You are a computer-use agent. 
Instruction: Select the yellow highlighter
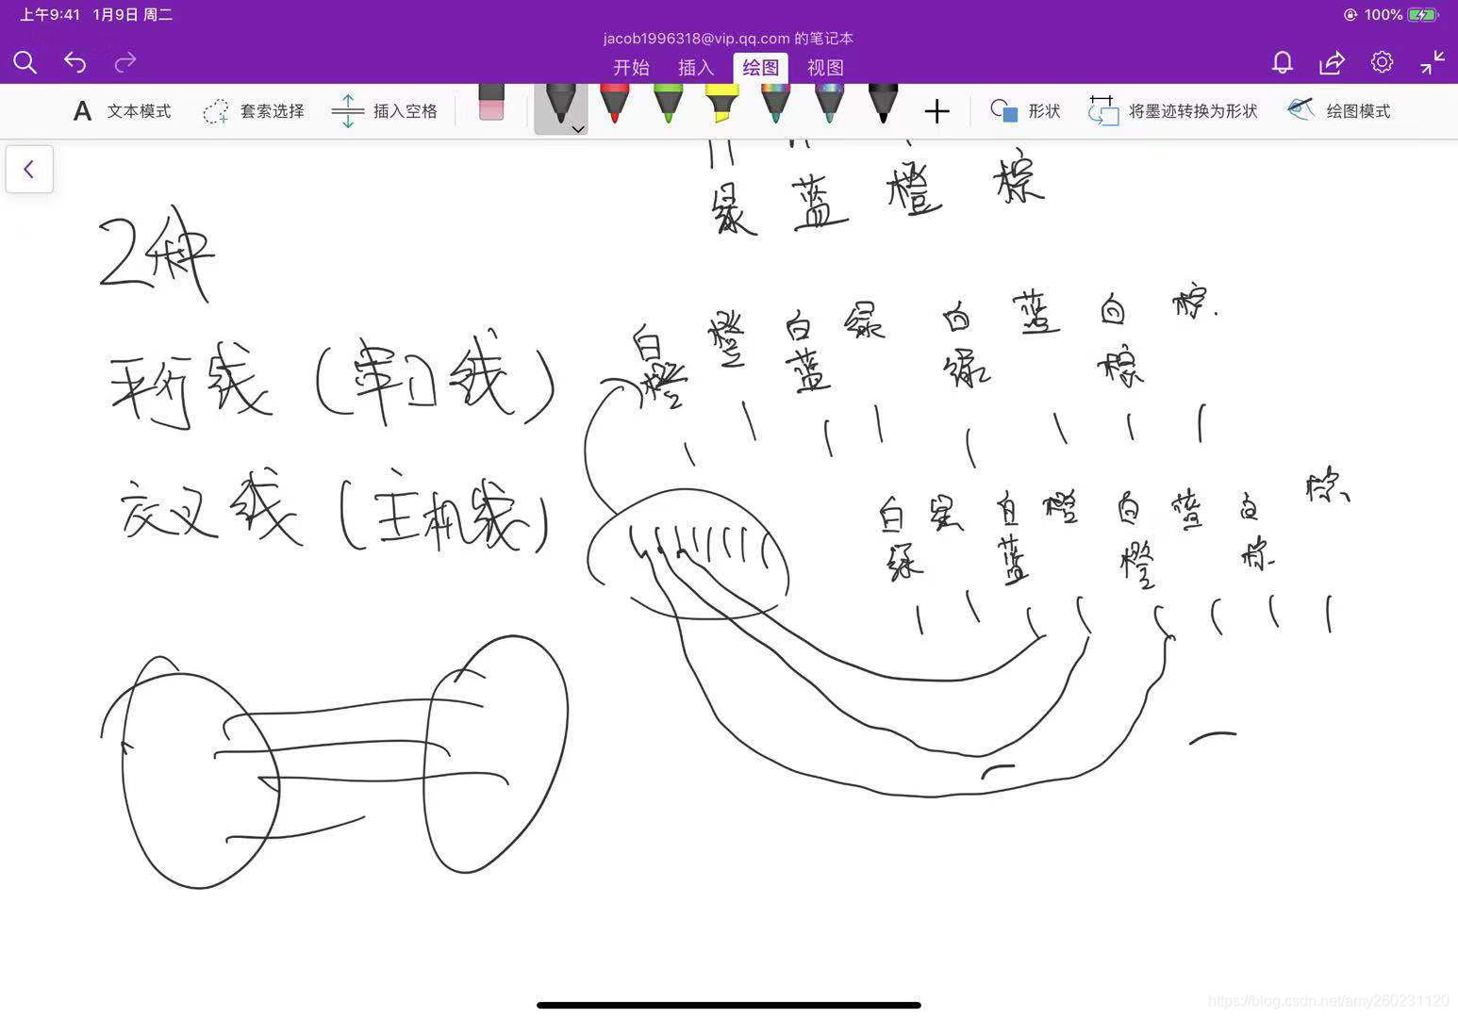pyautogui.click(x=721, y=104)
